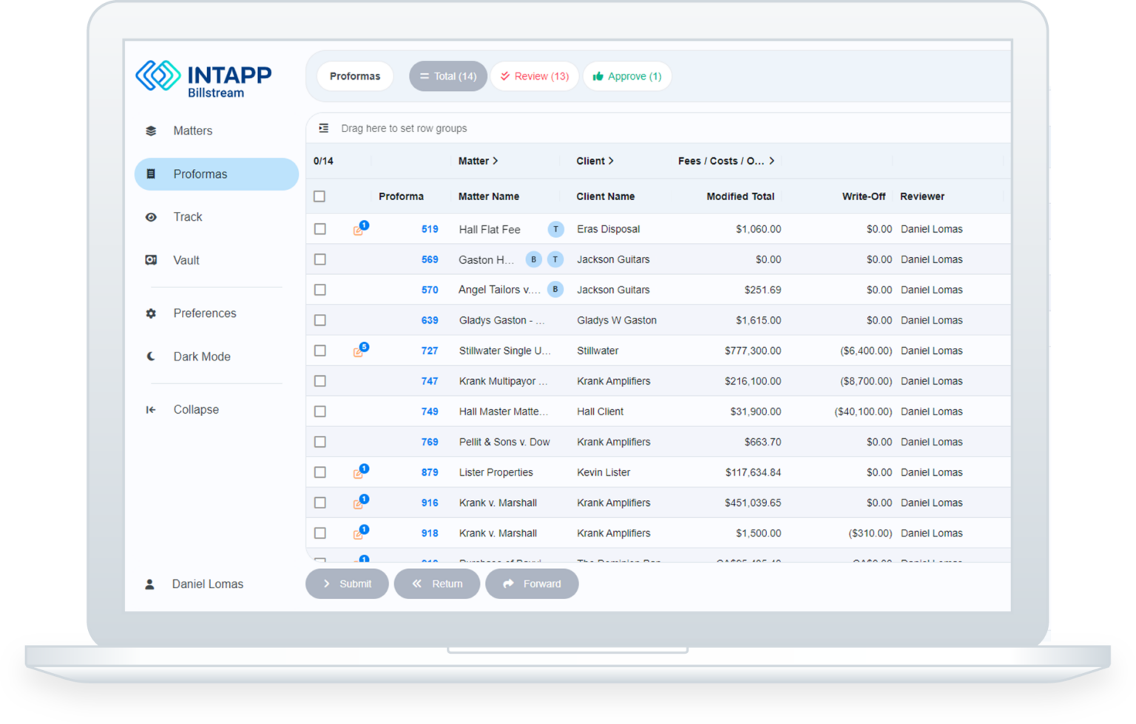Check the checkbox for proforma 639

[319, 320]
